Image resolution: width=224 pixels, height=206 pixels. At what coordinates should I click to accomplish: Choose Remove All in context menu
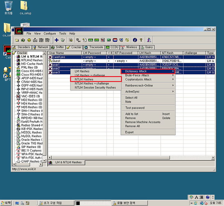click(148, 126)
